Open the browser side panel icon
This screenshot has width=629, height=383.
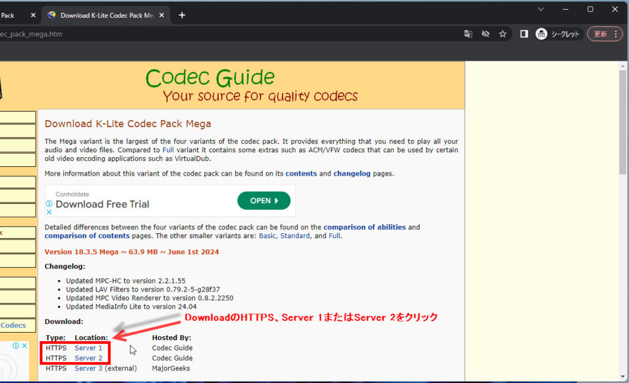[524, 34]
